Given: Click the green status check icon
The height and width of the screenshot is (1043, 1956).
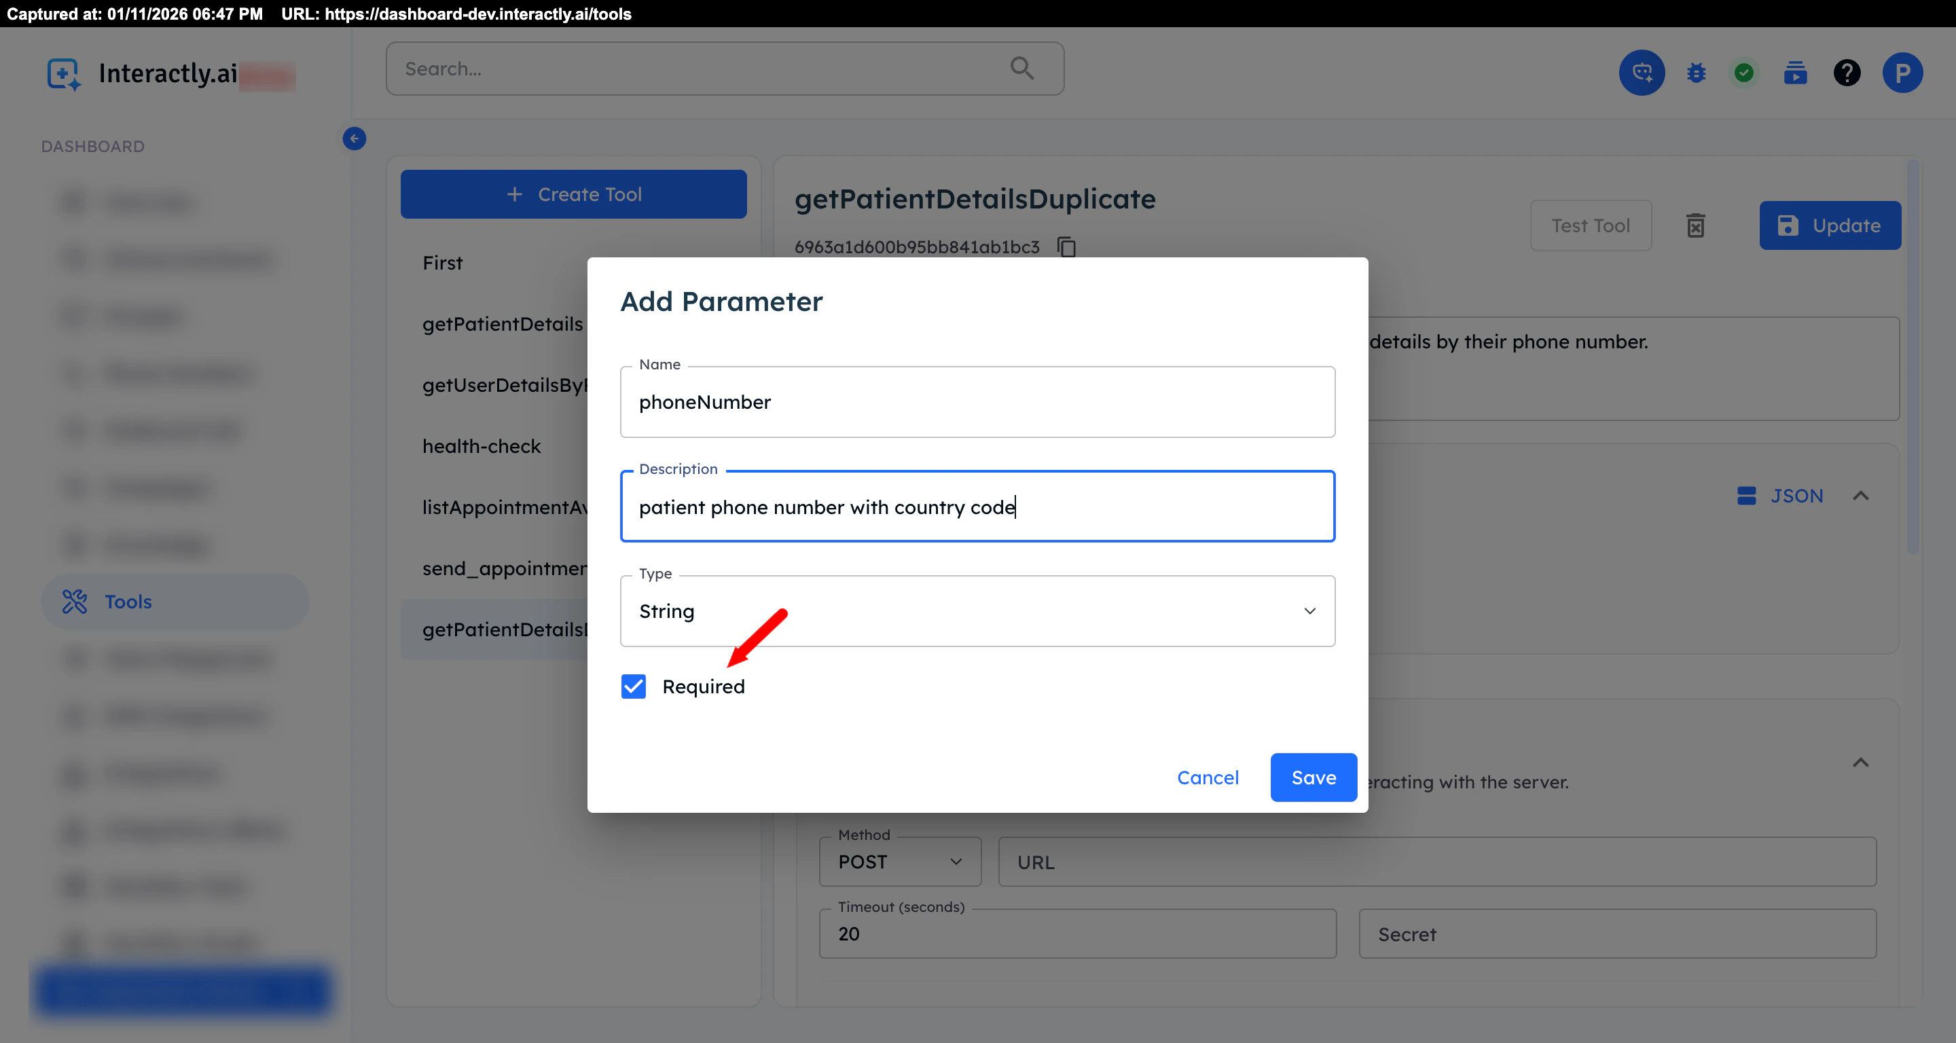Looking at the screenshot, I should pos(1744,73).
